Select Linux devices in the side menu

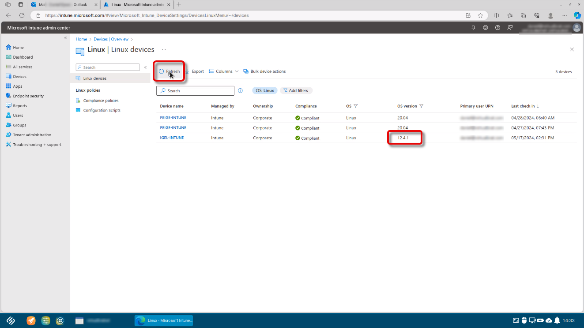click(94, 78)
